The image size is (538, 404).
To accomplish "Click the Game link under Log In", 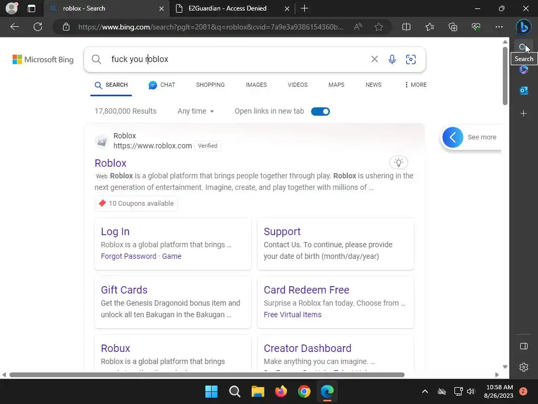I will point(172,256).
